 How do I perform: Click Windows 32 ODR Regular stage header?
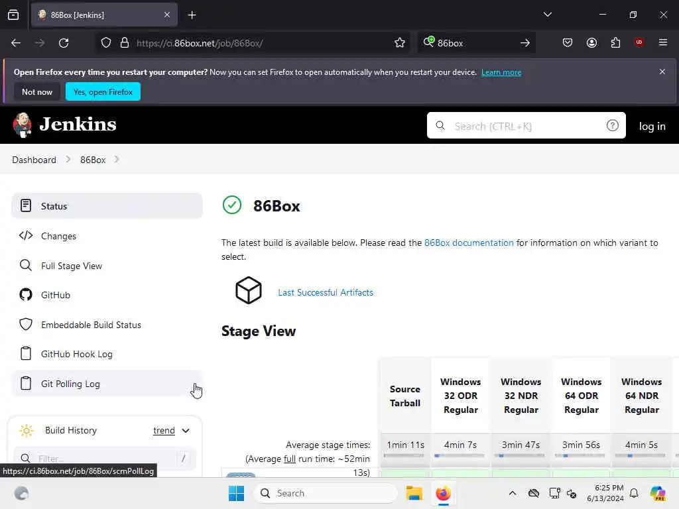pos(461,396)
